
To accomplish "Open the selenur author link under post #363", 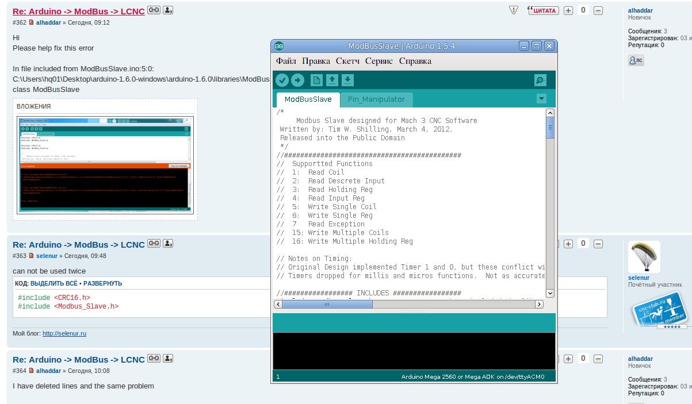I will tap(47, 256).
